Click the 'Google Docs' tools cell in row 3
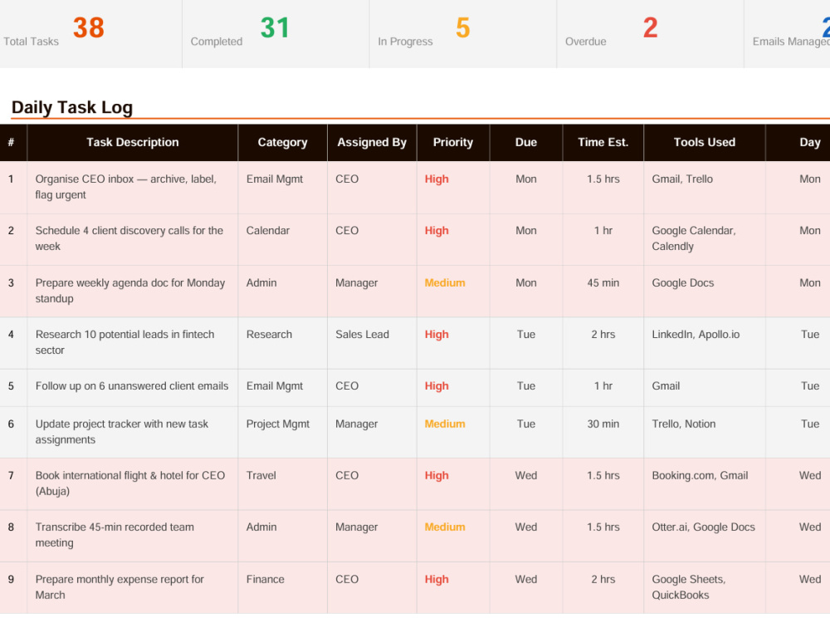The height and width of the screenshot is (623, 830). click(705, 291)
